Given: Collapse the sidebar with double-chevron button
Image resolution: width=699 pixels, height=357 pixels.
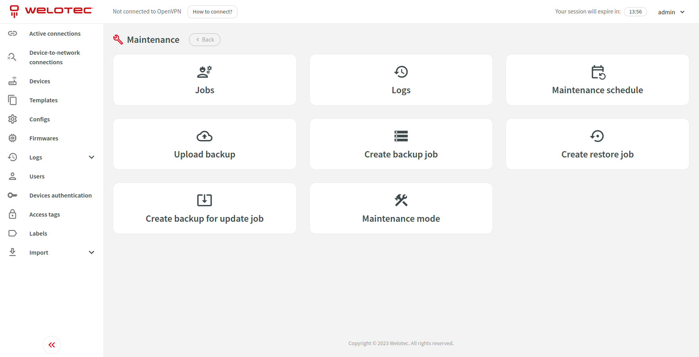Looking at the screenshot, I should 52,345.
